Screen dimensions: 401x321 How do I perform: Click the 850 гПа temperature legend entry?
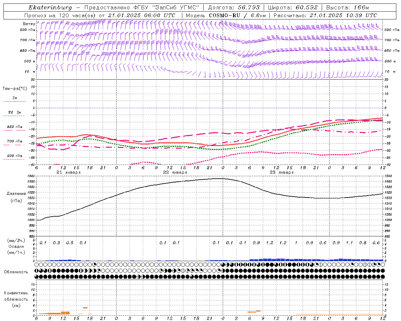[x=14, y=127]
